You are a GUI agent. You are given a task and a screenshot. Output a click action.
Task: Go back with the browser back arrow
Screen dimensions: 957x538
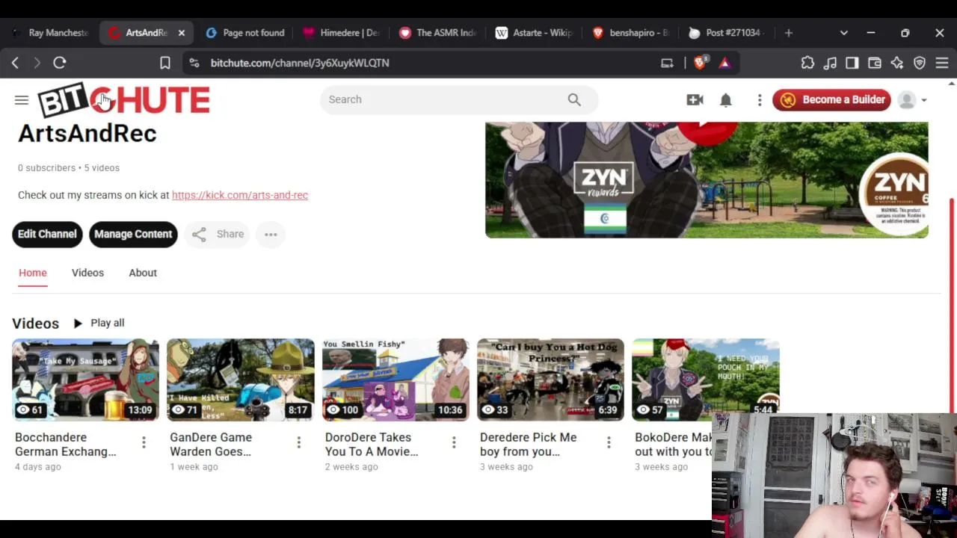pos(15,63)
